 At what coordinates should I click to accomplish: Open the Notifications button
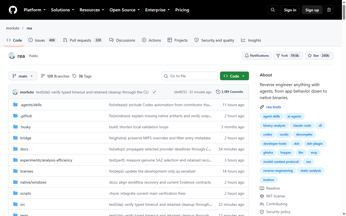pyautogui.click(x=257, y=56)
